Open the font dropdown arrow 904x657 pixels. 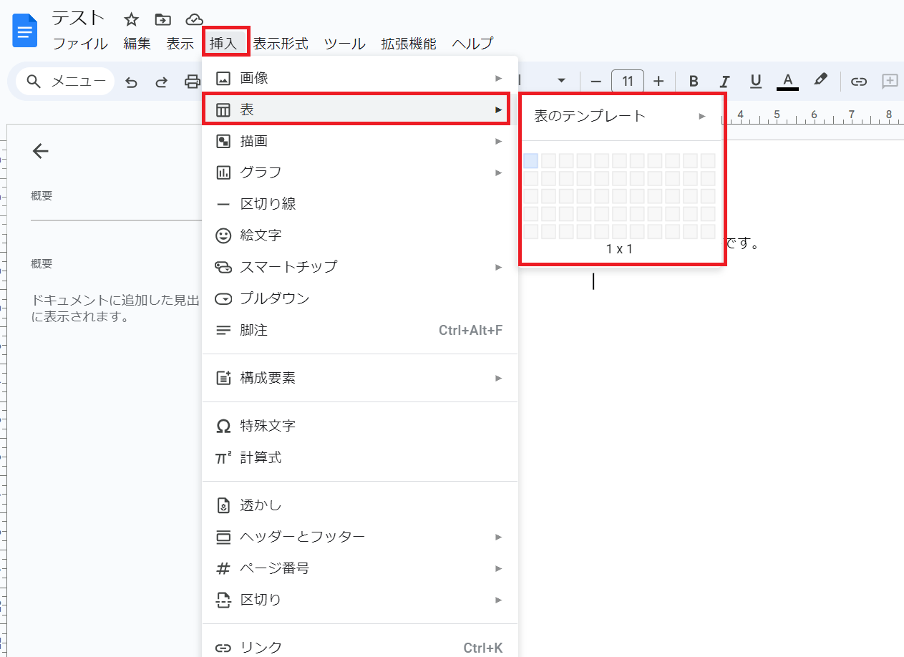(x=561, y=81)
